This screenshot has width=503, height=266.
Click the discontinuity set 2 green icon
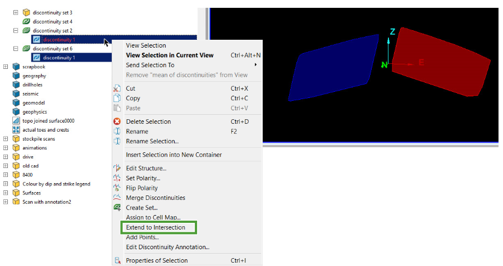[x=26, y=30]
